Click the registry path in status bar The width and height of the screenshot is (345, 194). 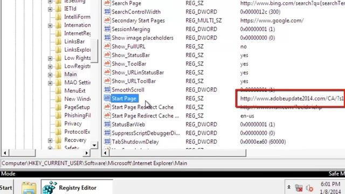(x=94, y=163)
